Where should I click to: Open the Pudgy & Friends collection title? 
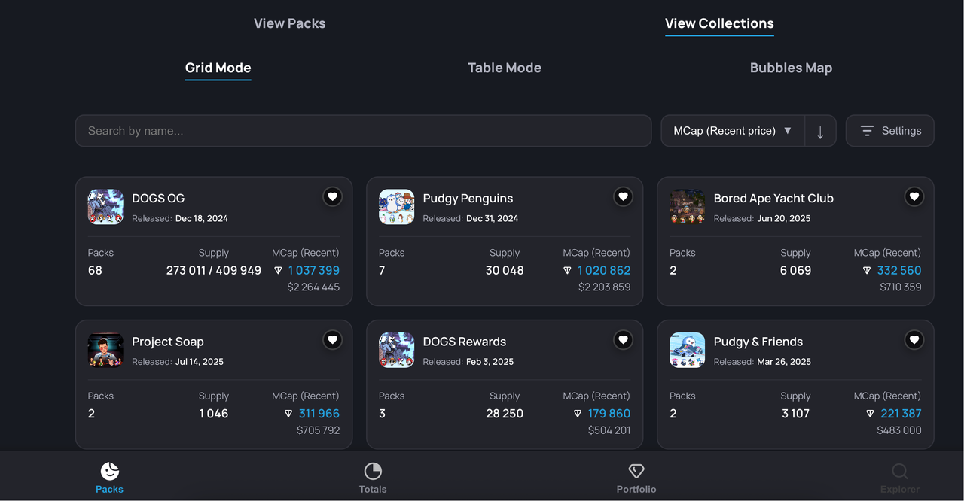[758, 342]
